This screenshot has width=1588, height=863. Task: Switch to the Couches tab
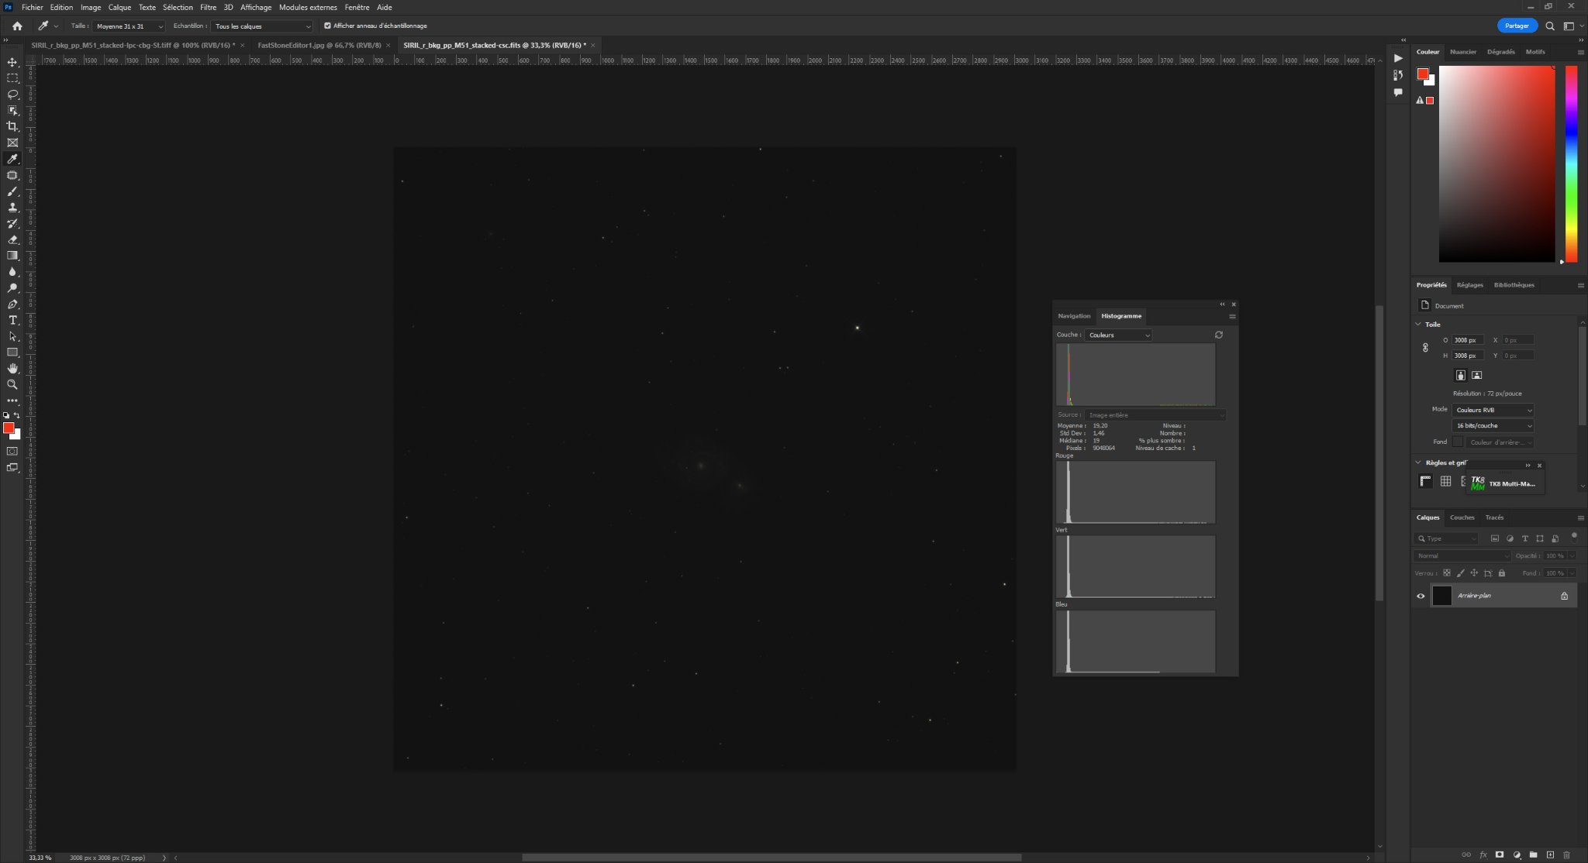tap(1462, 517)
